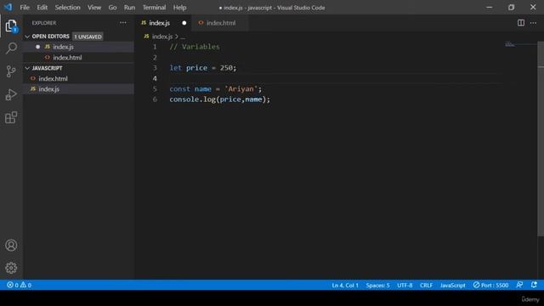The image size is (544, 306).
Task: Open the Manage gear icon
Action: pyautogui.click(x=11, y=268)
